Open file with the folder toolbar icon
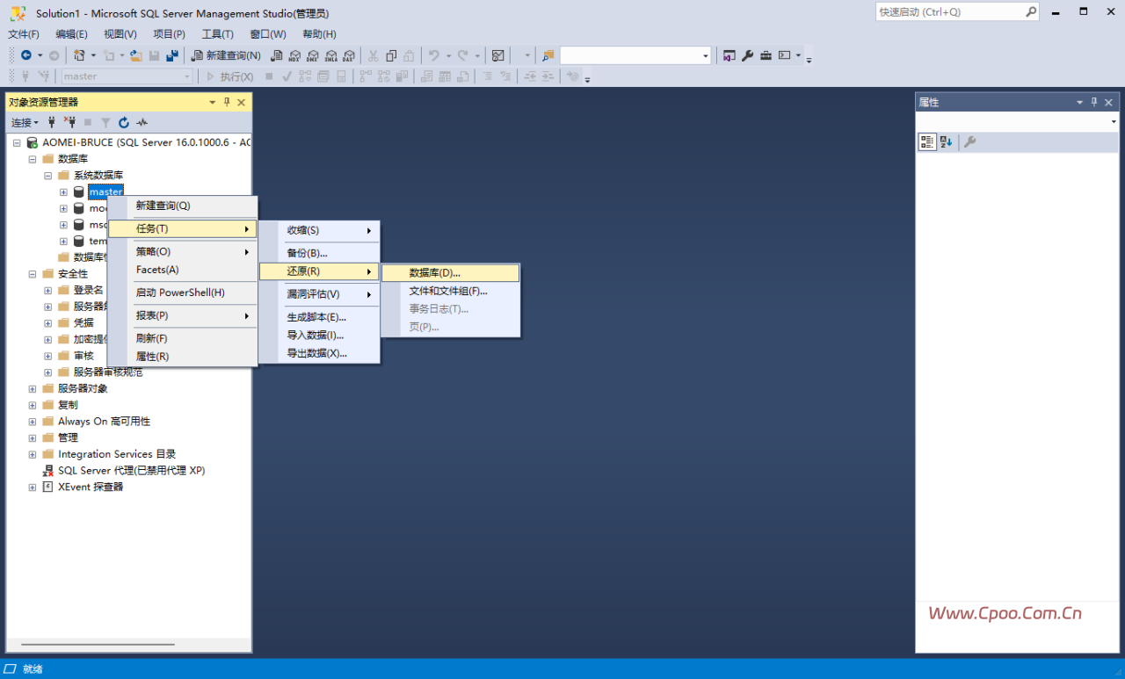 136,55
